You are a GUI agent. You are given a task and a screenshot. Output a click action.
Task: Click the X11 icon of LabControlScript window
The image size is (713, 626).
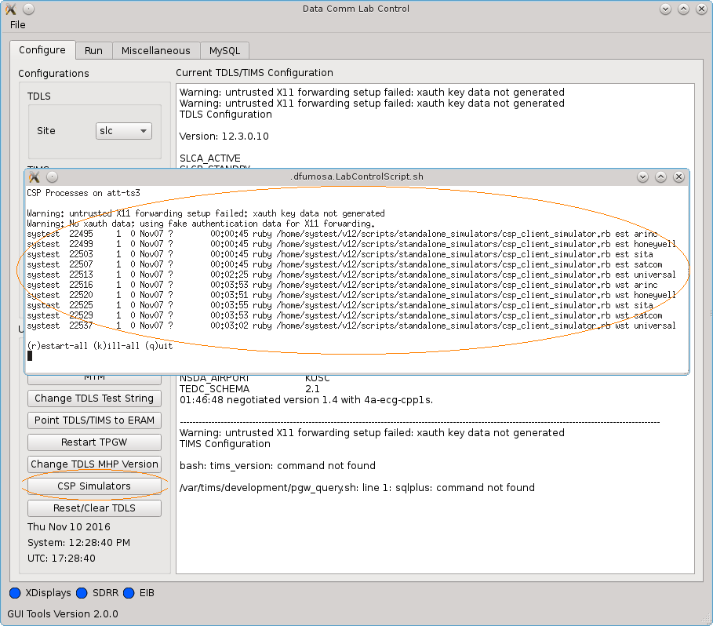[35, 177]
